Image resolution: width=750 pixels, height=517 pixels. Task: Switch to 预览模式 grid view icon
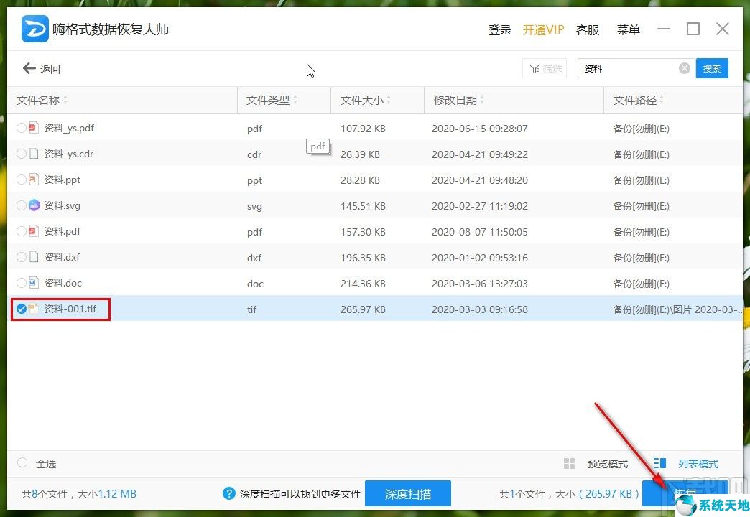(x=569, y=463)
